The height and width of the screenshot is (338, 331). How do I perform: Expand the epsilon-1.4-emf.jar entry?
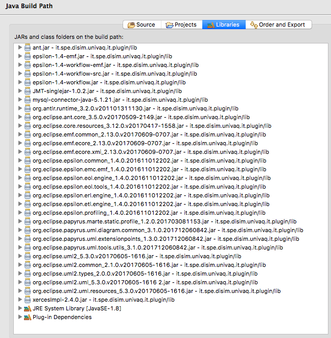click(x=20, y=56)
